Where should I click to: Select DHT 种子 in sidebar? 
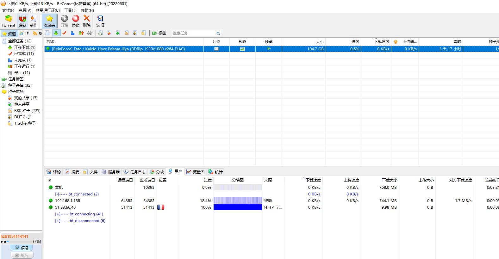pyautogui.click(x=22, y=117)
